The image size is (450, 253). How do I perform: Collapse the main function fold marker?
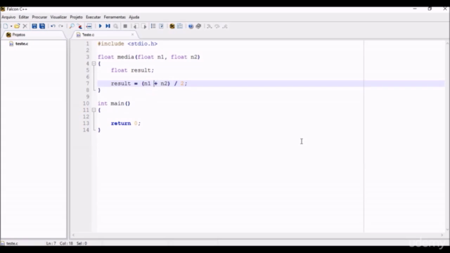[x=94, y=110]
